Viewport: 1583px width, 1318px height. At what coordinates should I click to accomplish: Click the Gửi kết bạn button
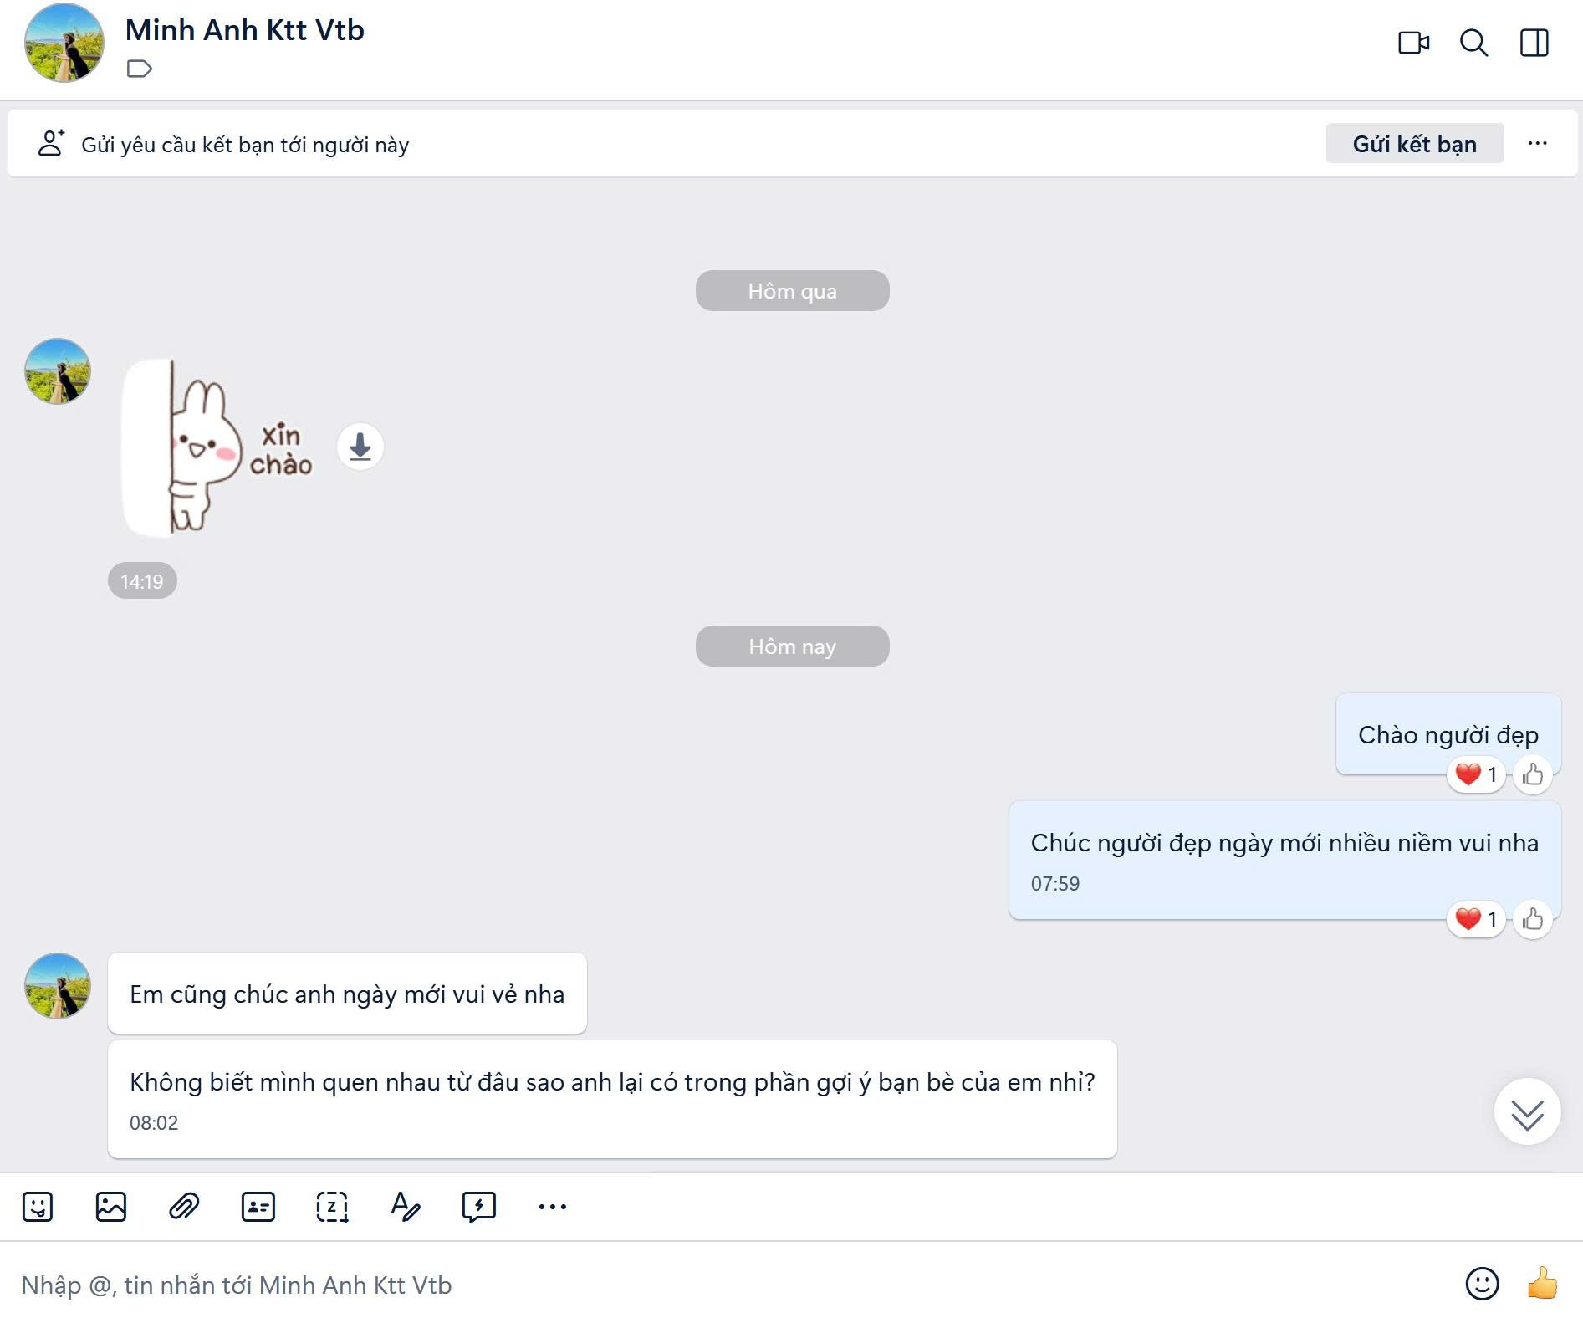tap(1414, 144)
